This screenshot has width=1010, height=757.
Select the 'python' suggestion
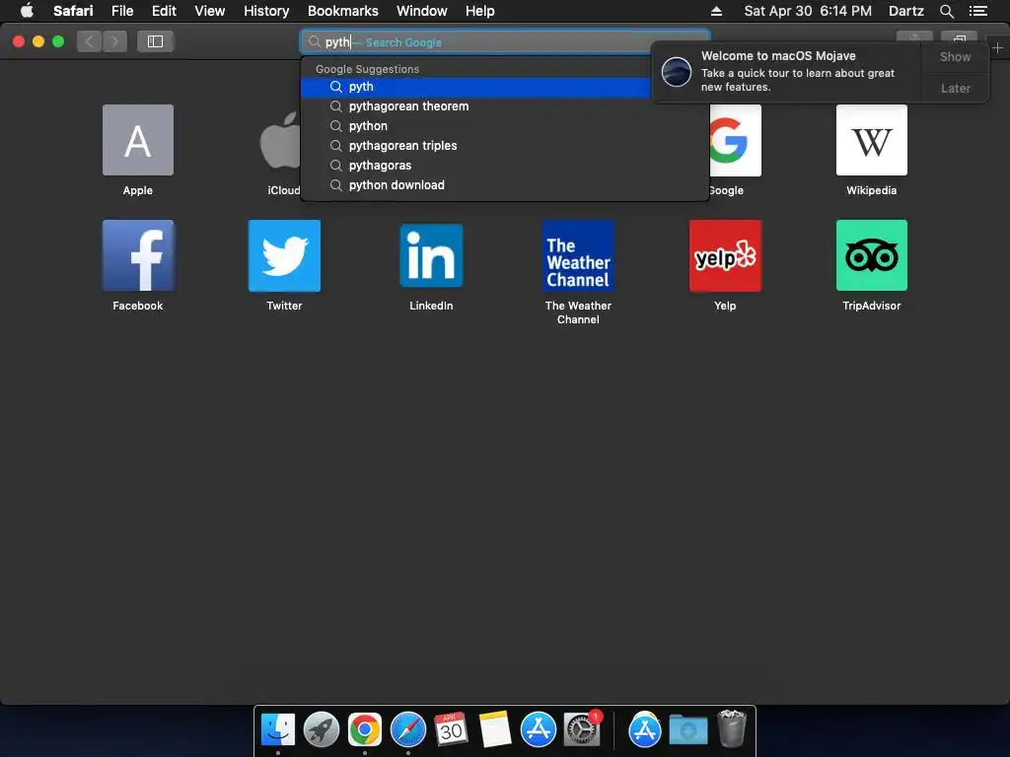click(504, 126)
